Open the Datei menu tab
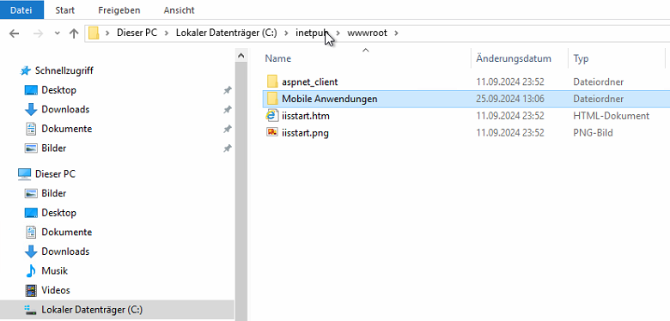 tap(21, 9)
